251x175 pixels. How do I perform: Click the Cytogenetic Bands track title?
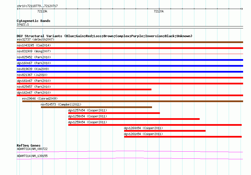[x=34, y=21]
